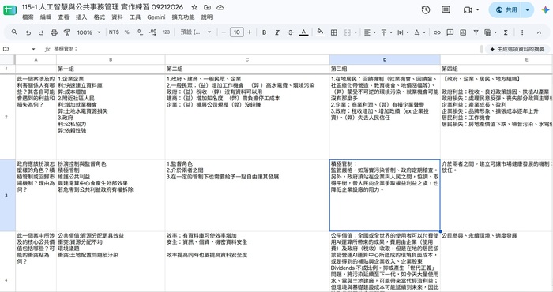Increase decimal places

pyautogui.click(x=152, y=32)
